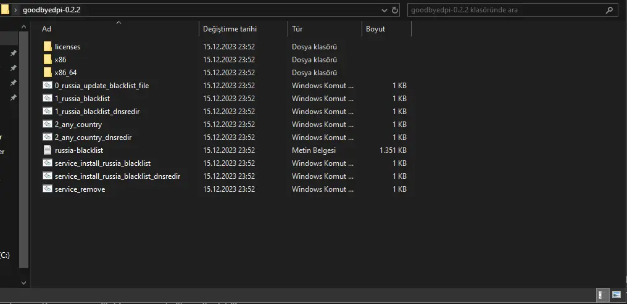Screen dimensions: 627x304
Task: Switch to large icons view layout
Action: (x=617, y=295)
